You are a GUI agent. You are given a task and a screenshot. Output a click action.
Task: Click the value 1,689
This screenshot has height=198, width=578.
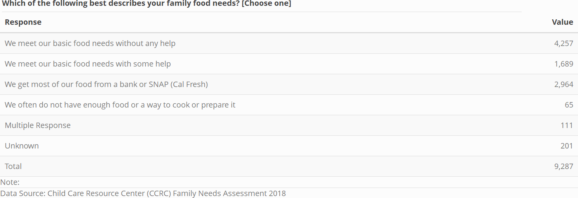point(564,64)
